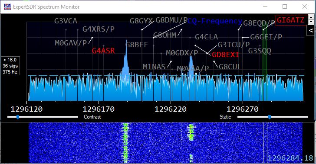
Task: Select the G3VCA callsign marker
Action: click(66, 21)
